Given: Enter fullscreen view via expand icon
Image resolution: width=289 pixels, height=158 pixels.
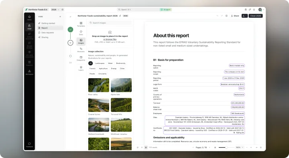Looking at the screenshot, I should point(261,148).
